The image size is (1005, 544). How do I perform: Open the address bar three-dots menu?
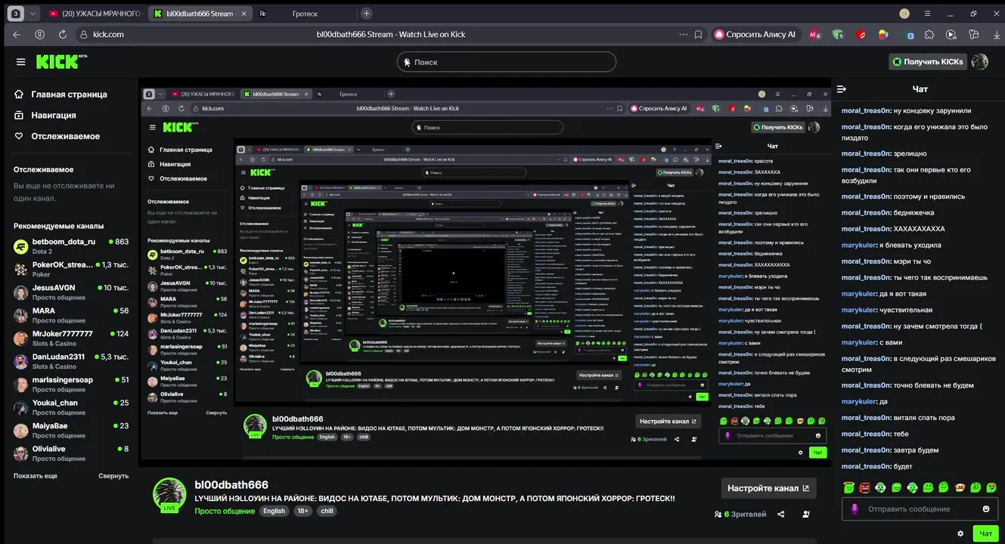point(684,34)
